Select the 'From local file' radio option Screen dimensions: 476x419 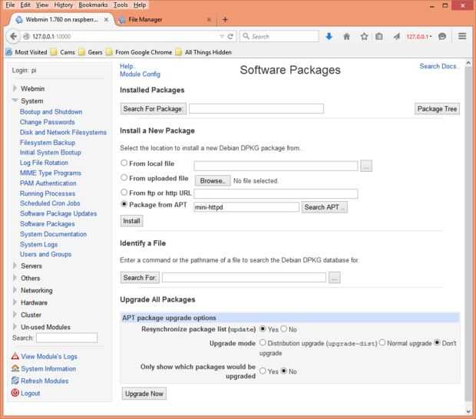(124, 163)
